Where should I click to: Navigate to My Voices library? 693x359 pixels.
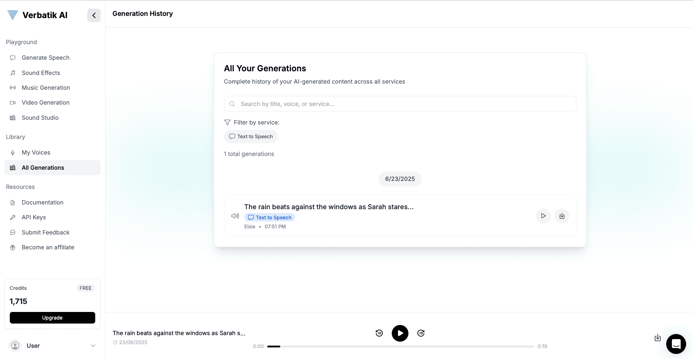pos(36,152)
